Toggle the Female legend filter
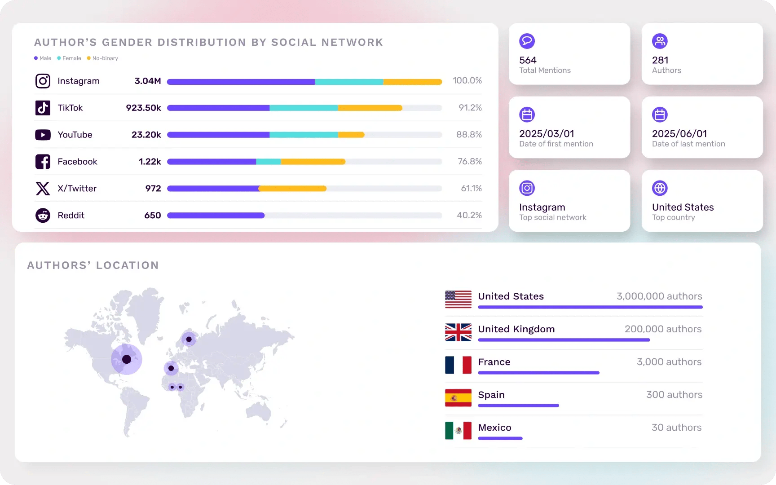 69,58
